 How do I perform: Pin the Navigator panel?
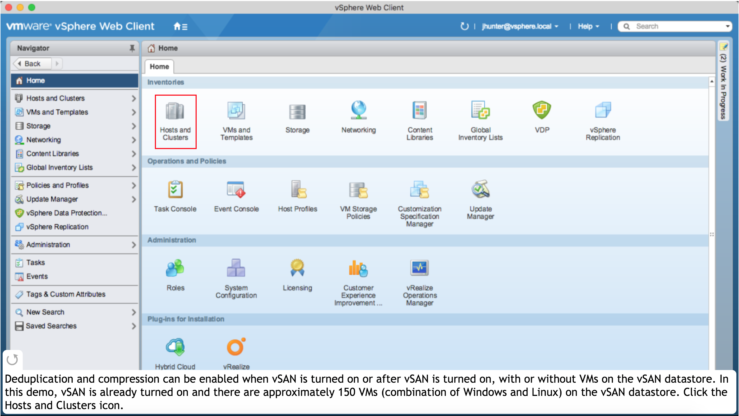132,48
